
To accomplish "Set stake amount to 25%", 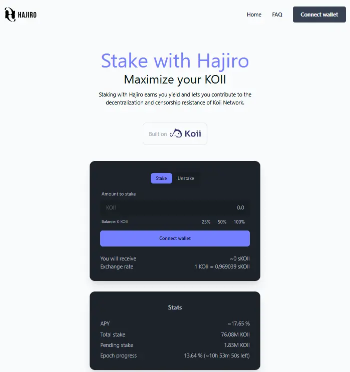I will coord(206,222).
